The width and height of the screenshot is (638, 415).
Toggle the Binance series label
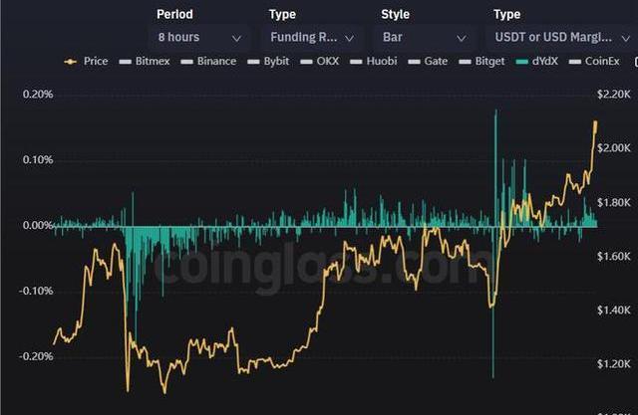217,62
